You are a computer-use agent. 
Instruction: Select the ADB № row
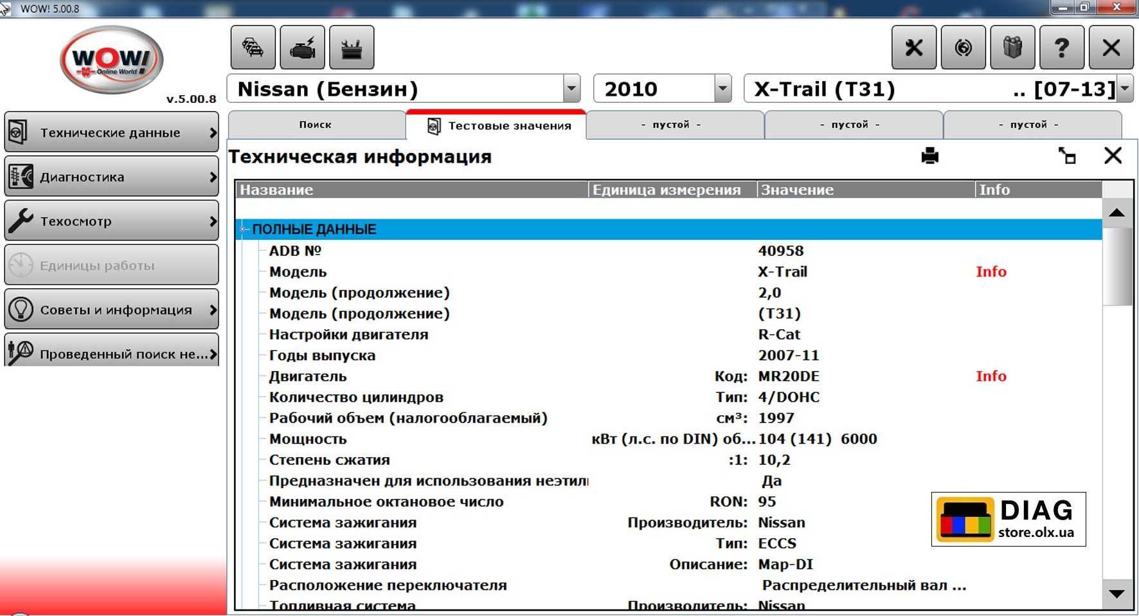[x=668, y=251]
